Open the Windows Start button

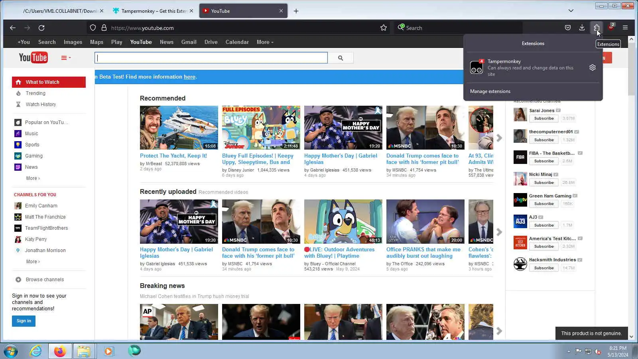click(x=10, y=351)
